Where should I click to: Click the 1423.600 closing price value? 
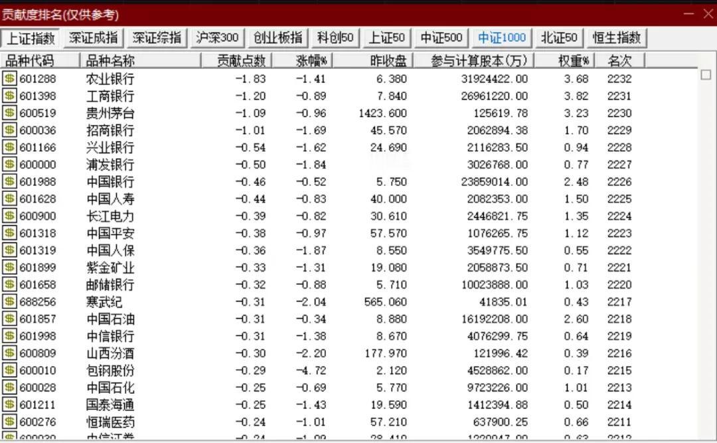coord(383,113)
